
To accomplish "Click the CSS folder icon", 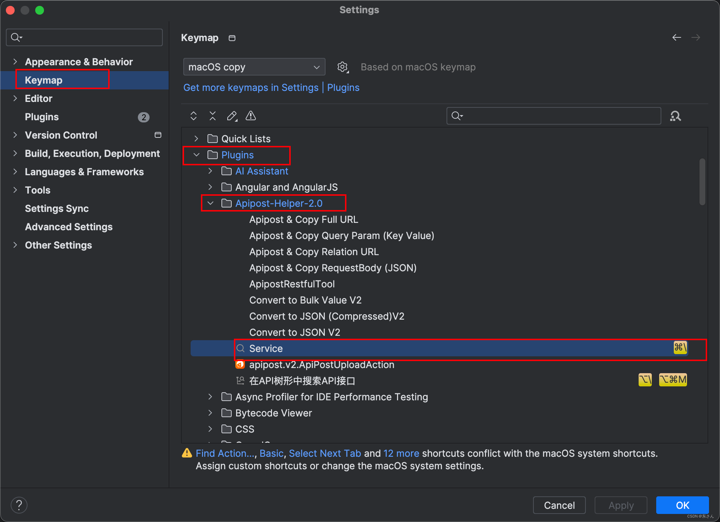I will [x=227, y=429].
